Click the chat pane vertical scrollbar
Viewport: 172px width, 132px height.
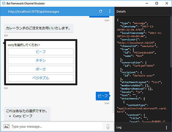[x=112, y=66]
